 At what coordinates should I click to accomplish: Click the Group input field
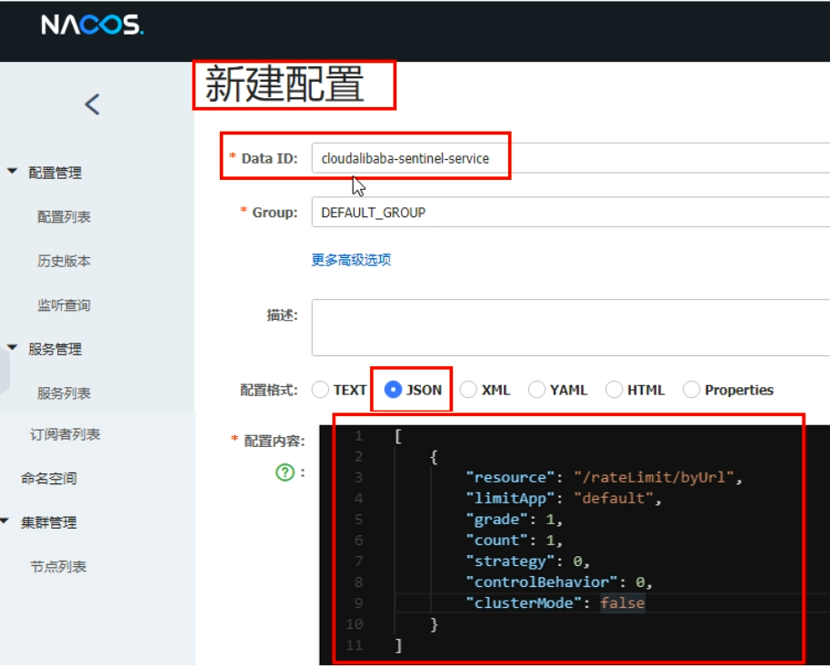(571, 212)
